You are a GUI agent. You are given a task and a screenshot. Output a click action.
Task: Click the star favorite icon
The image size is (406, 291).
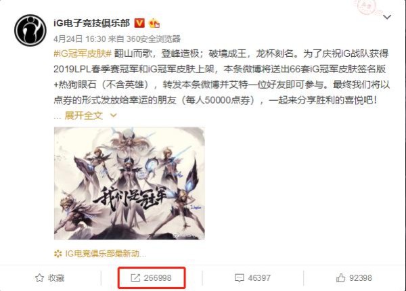[39, 277]
